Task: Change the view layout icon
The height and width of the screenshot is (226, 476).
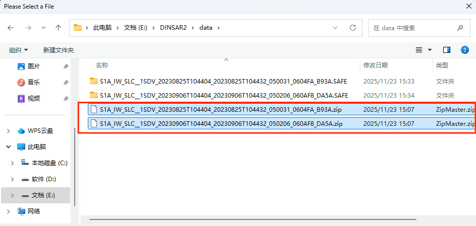Action: (419, 50)
